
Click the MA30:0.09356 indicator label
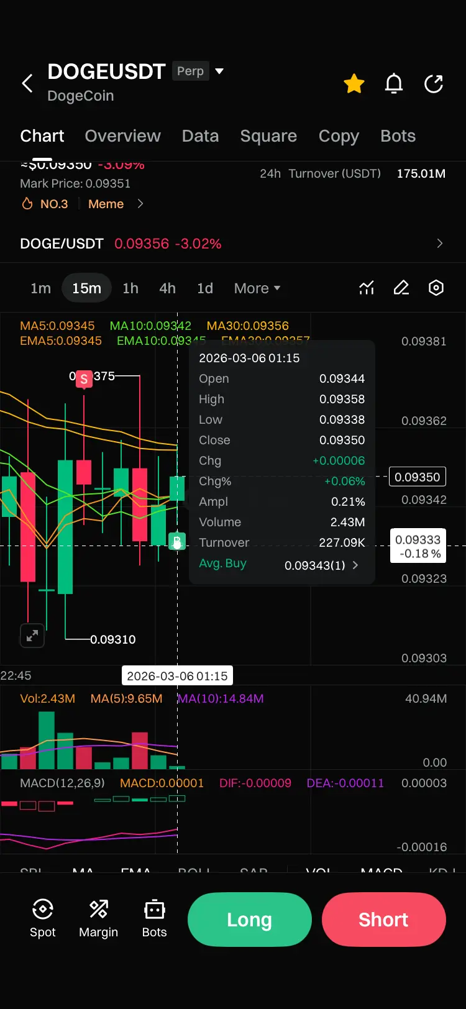(x=247, y=326)
